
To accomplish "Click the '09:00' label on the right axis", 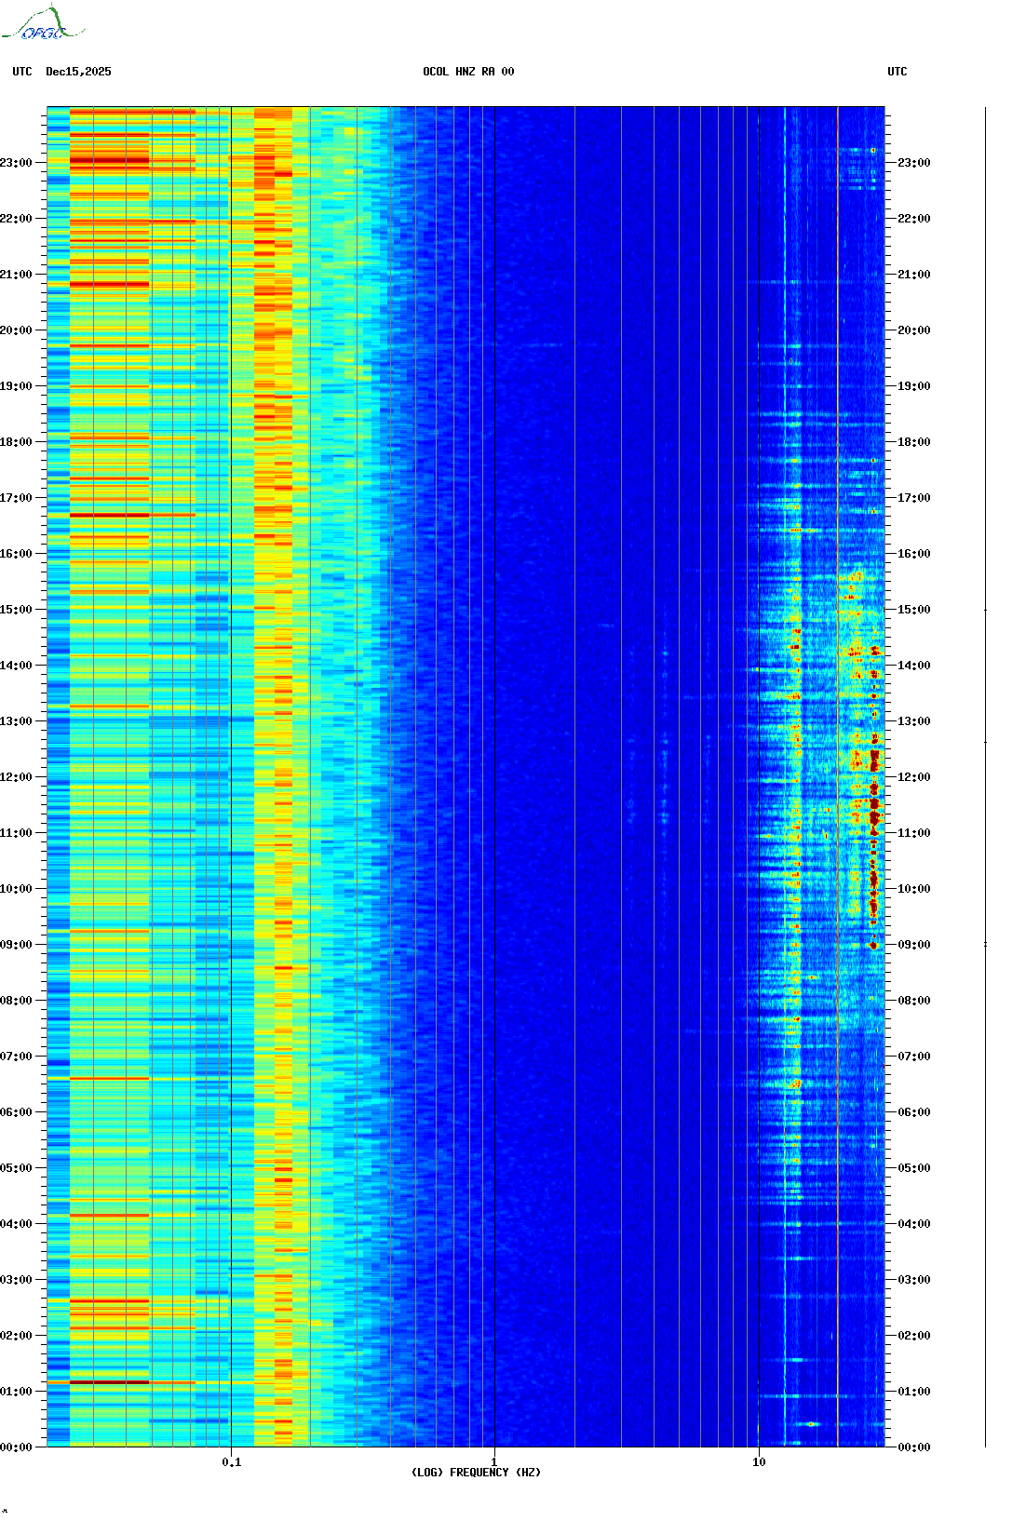I will coord(914,945).
